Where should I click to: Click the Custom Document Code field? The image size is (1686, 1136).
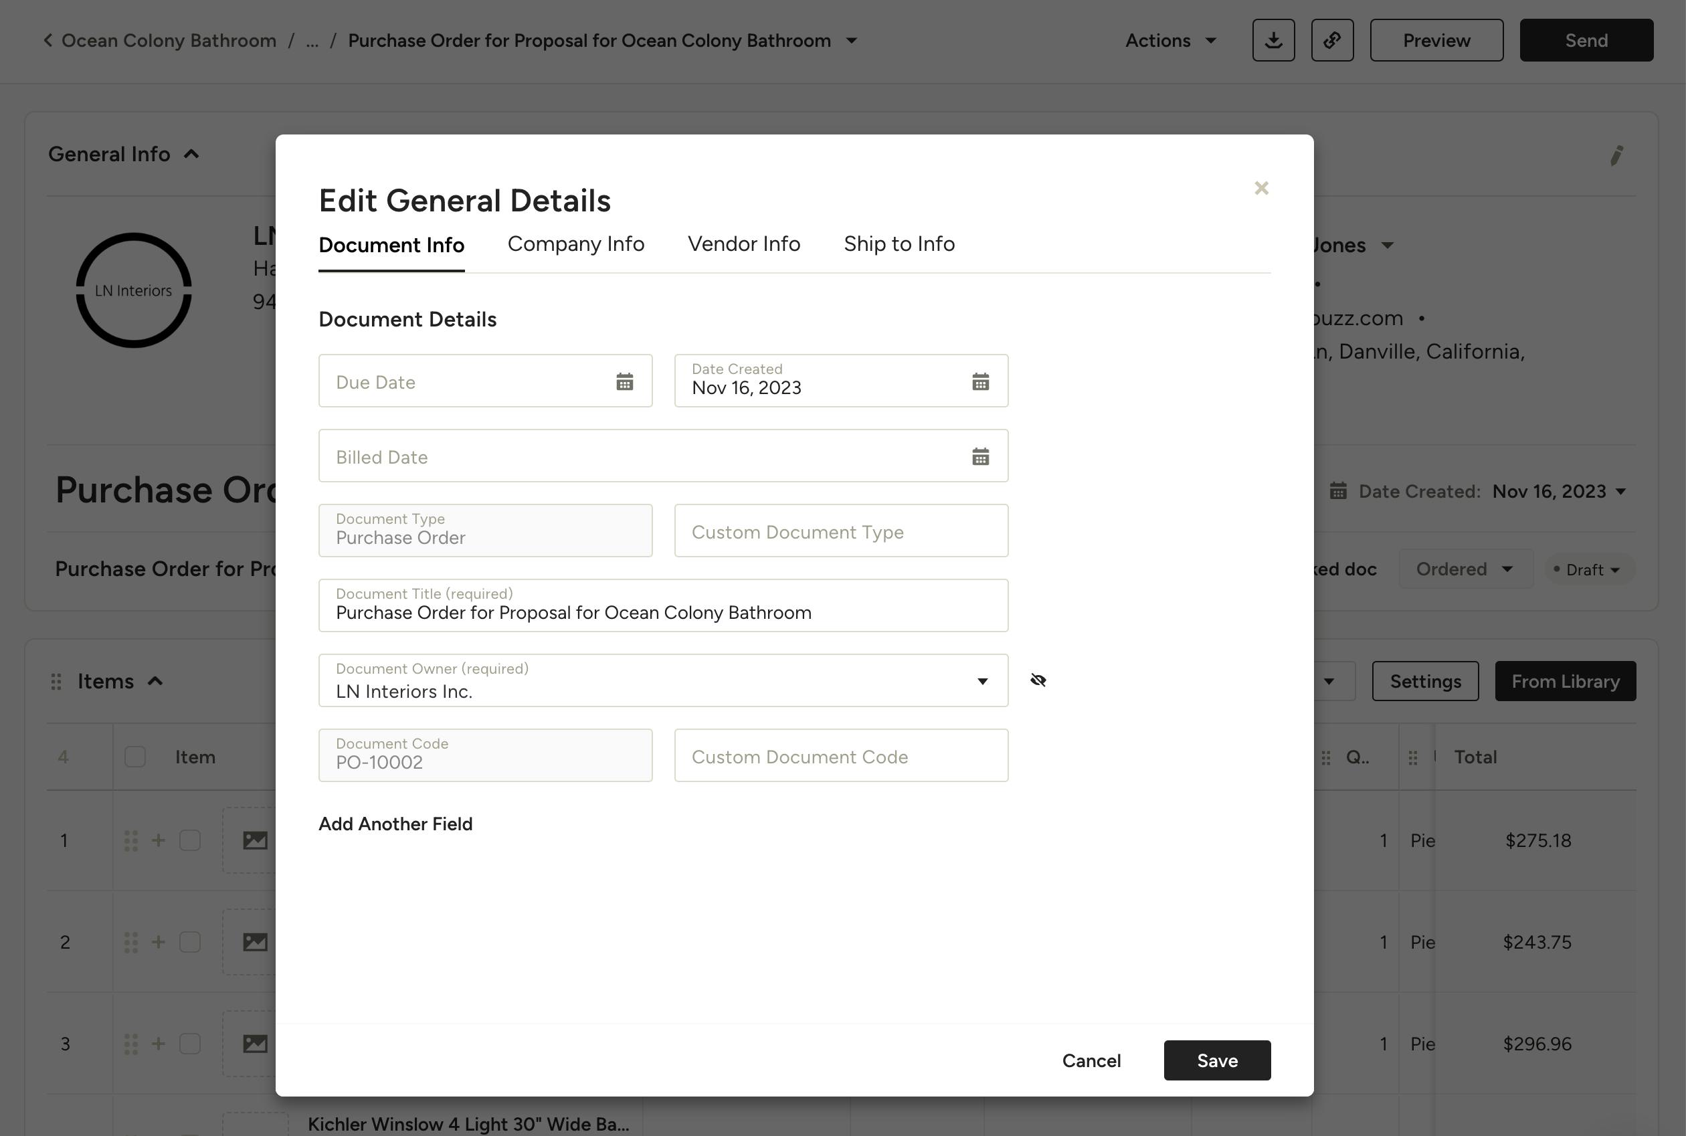(x=840, y=755)
